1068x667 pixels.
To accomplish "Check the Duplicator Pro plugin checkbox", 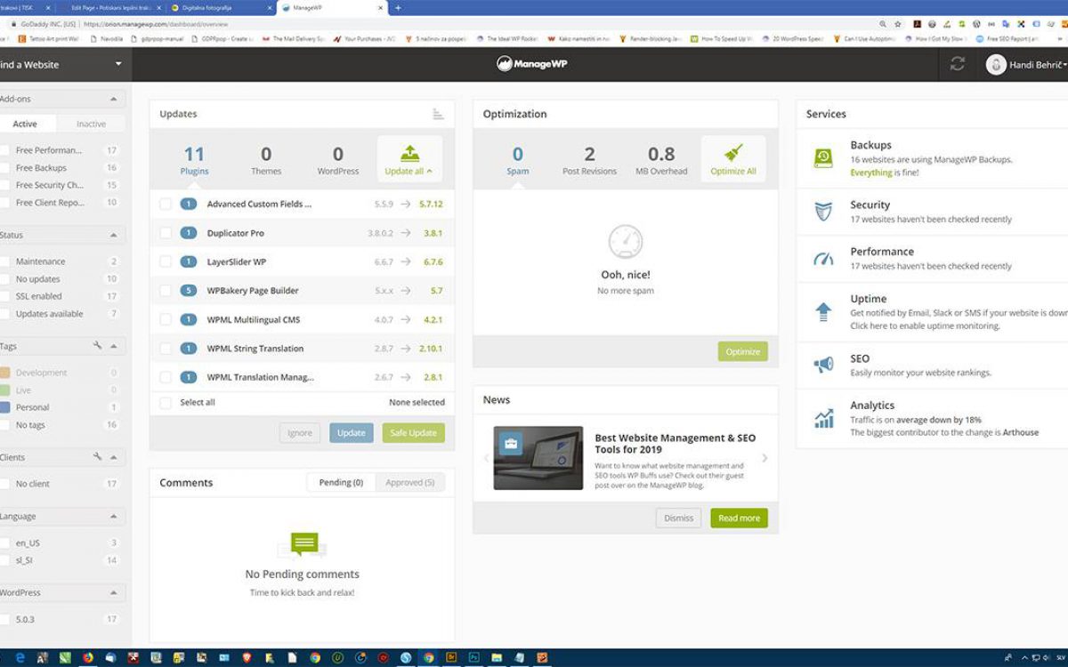I will [166, 233].
